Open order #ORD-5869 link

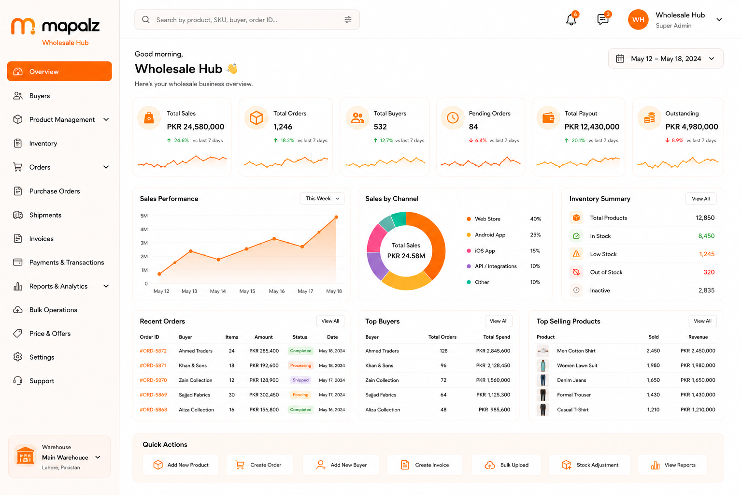point(153,395)
